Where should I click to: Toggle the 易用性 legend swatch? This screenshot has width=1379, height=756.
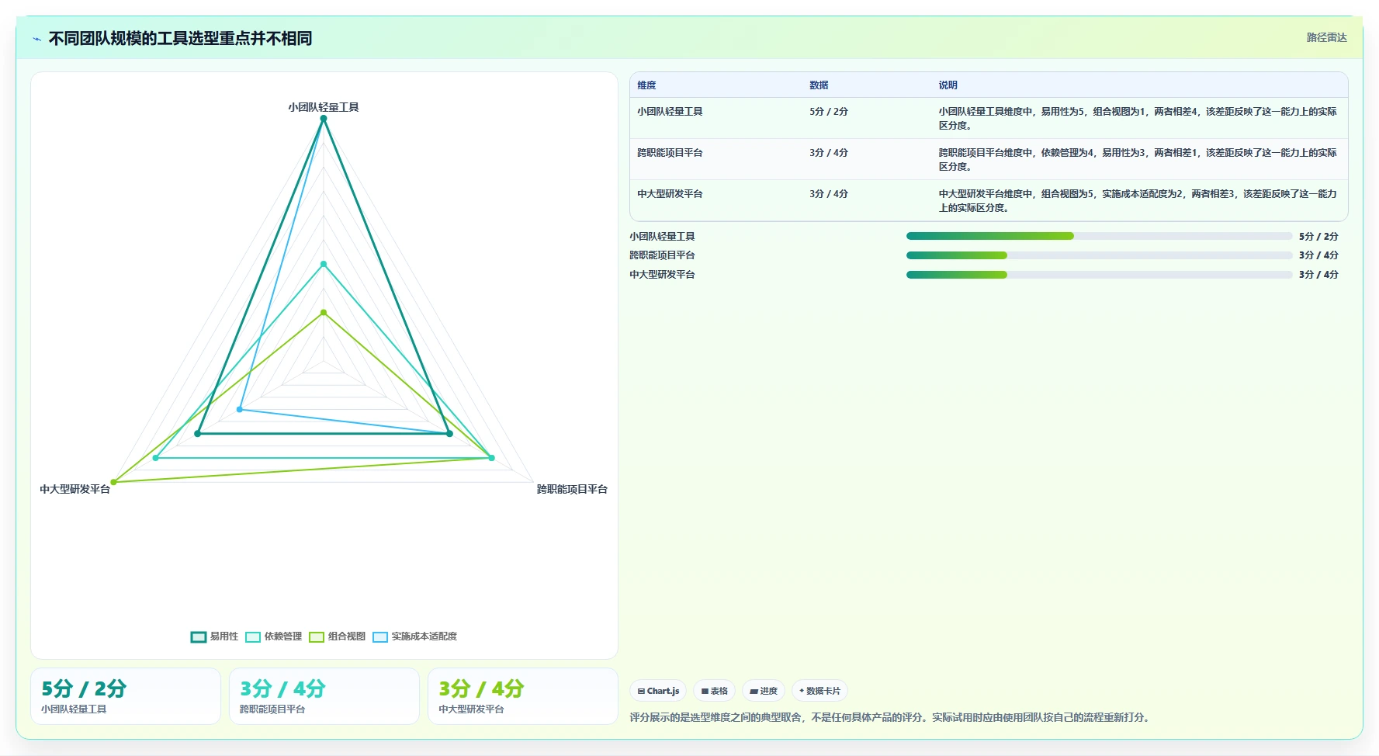pyautogui.click(x=199, y=636)
